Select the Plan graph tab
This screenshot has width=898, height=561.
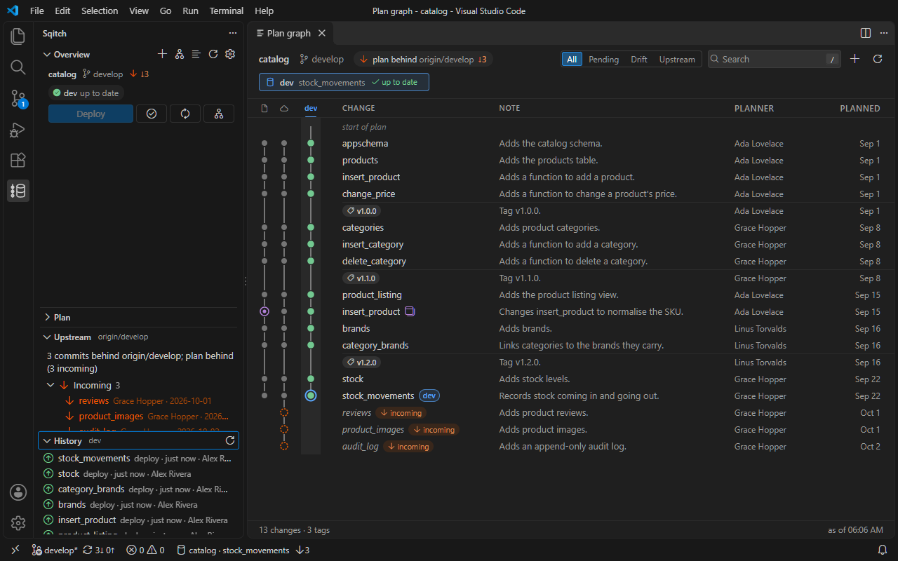pyautogui.click(x=288, y=33)
